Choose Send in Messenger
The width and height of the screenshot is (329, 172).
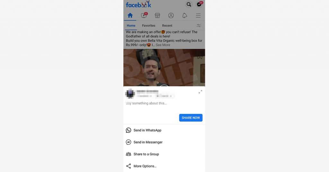pos(164,142)
